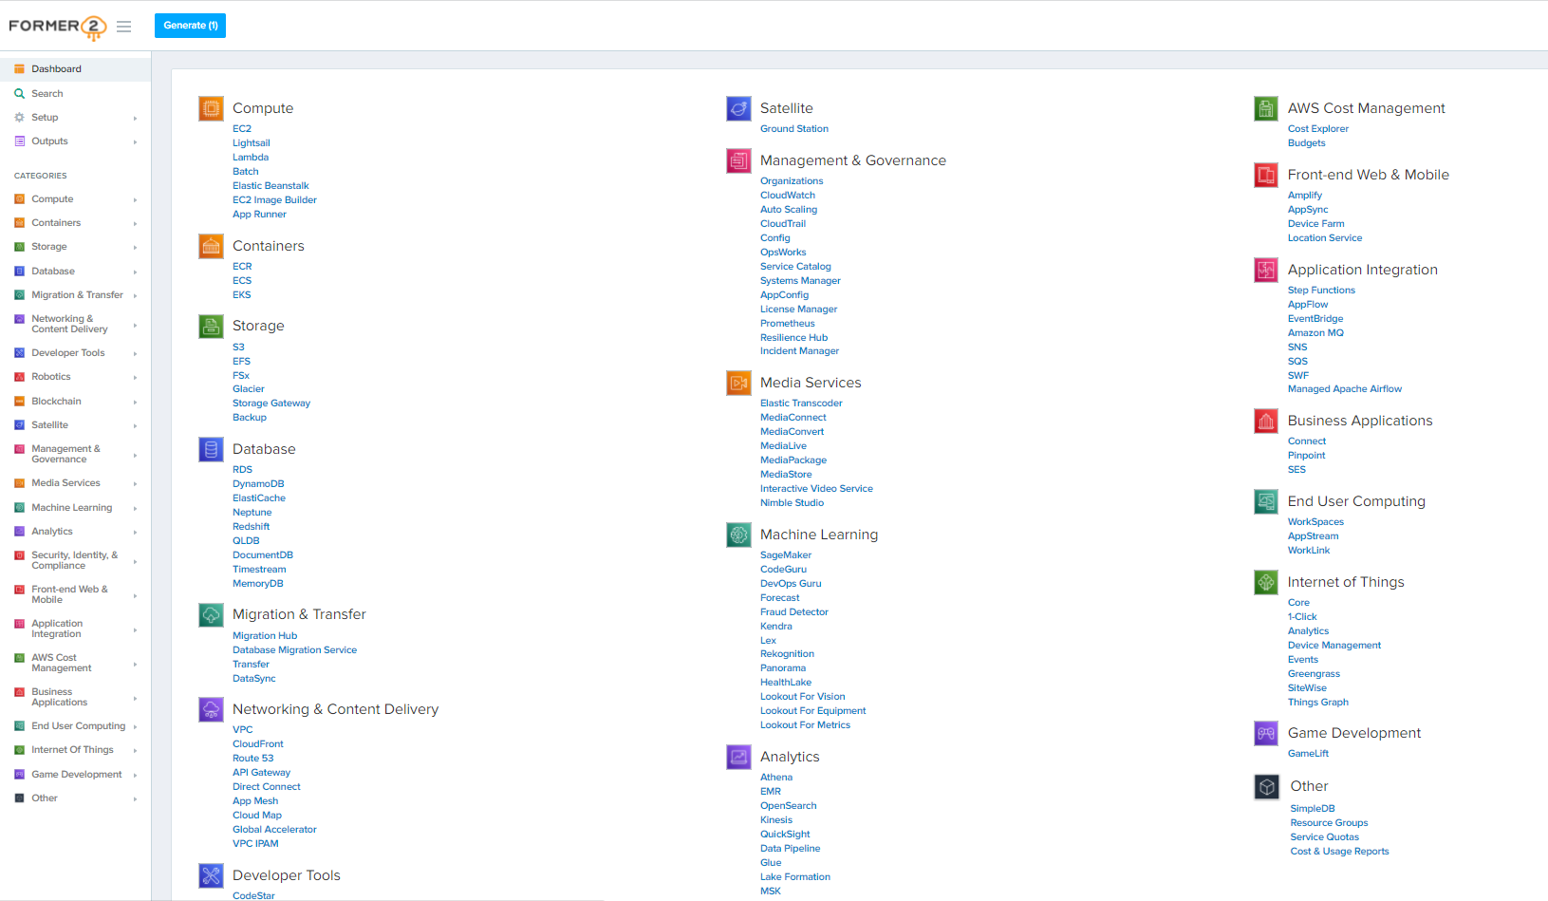Click the Former2 logo
The width and height of the screenshot is (1548, 901).
pos(58,27)
